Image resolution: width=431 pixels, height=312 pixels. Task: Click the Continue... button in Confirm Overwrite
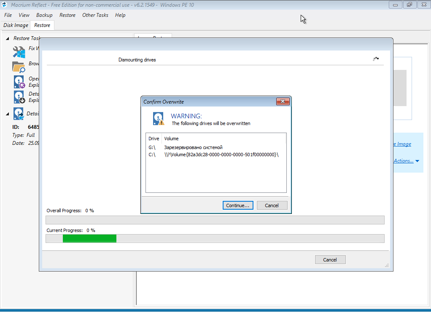coord(238,205)
